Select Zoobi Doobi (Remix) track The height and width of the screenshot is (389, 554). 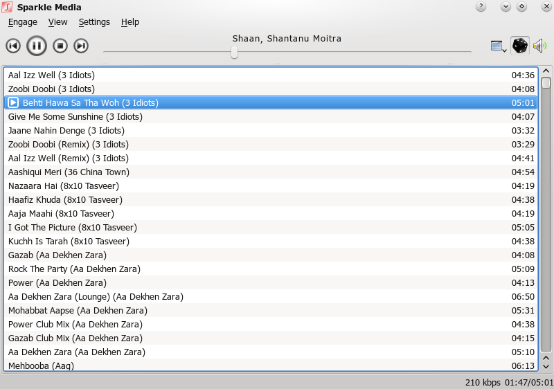(271, 145)
